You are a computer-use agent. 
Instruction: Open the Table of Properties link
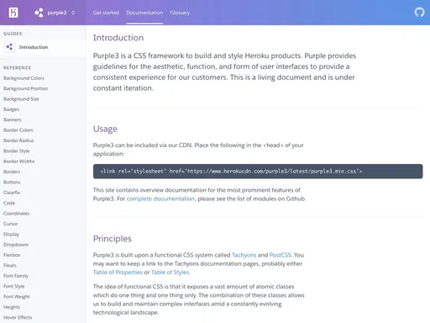(118, 273)
